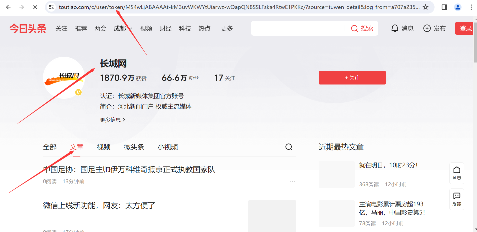477x232 pixels.
Task: Open the 更多 navigation menu
Action: click(x=227, y=28)
